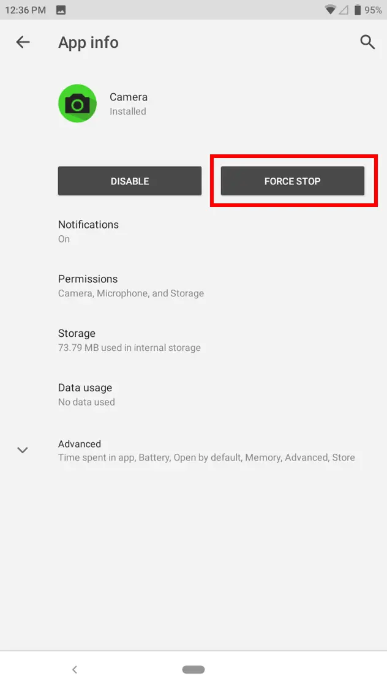Open Storage usage details

coord(77,340)
